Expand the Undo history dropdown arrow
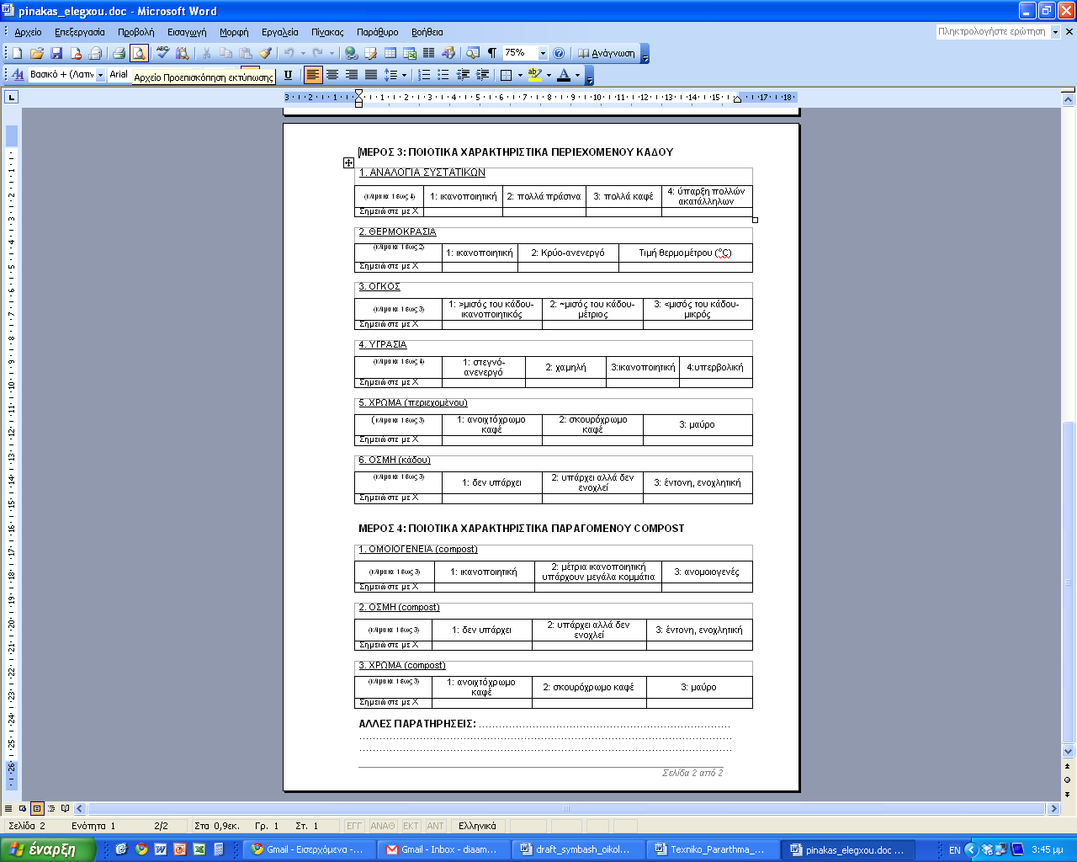 pyautogui.click(x=303, y=53)
